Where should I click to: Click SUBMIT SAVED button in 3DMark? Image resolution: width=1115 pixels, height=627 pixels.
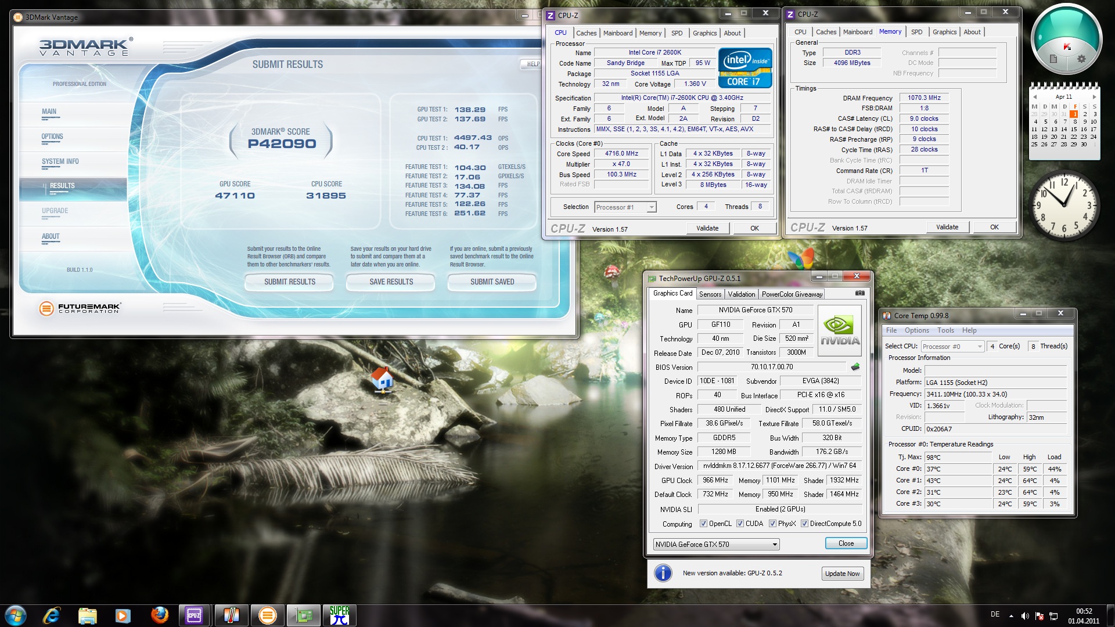click(492, 282)
